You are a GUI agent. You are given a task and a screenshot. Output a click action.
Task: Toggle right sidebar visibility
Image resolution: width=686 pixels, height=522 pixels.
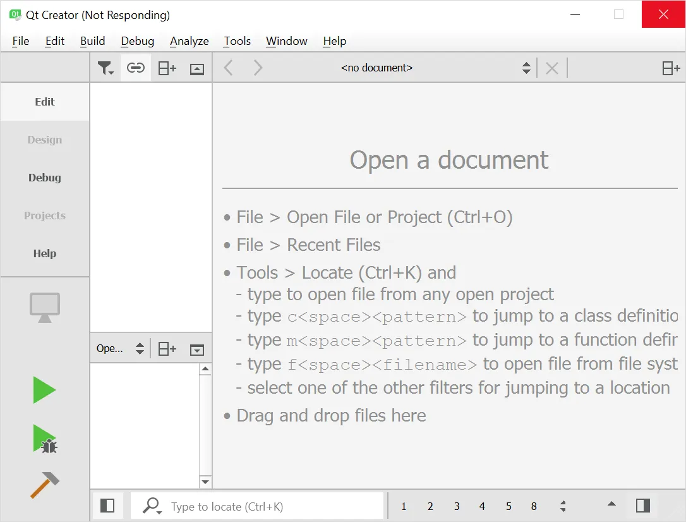pyautogui.click(x=643, y=506)
